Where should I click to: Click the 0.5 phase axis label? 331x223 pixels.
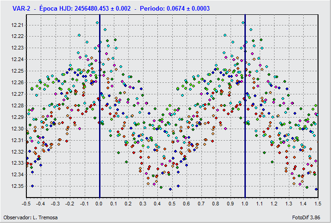click(x=172, y=204)
